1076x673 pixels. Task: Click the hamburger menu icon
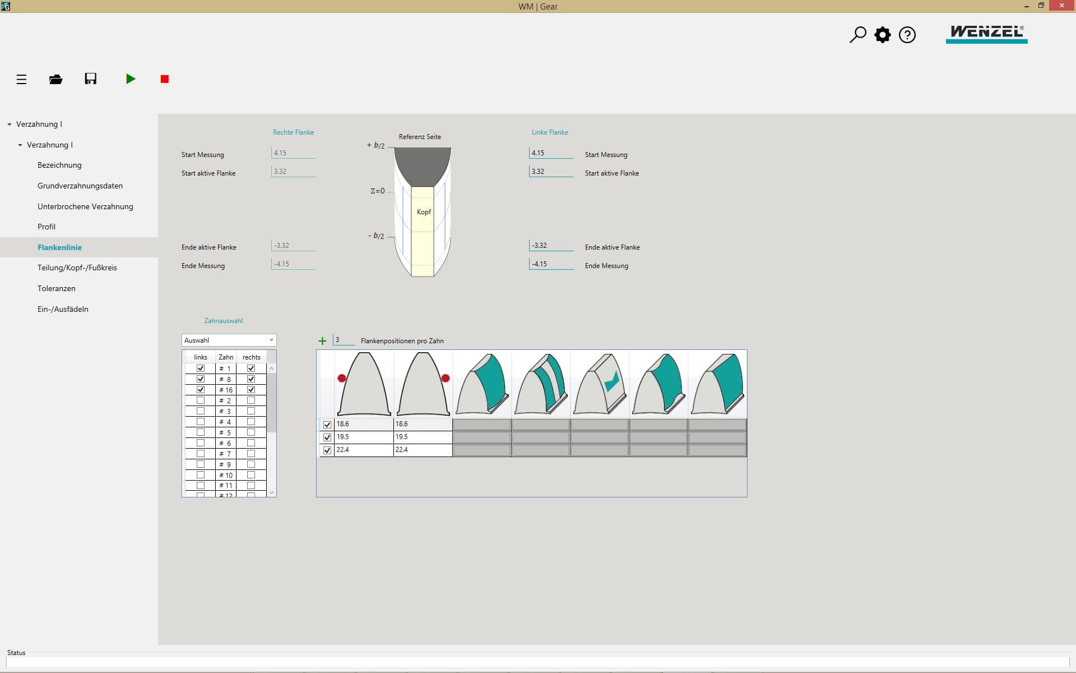click(21, 79)
